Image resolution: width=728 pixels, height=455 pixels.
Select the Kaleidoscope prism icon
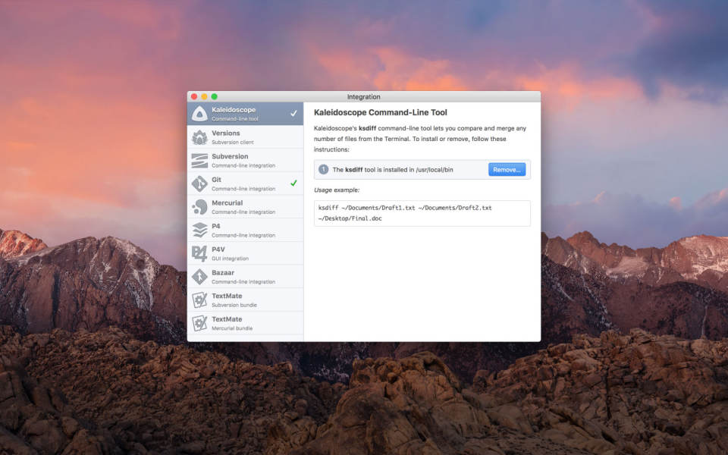click(199, 114)
